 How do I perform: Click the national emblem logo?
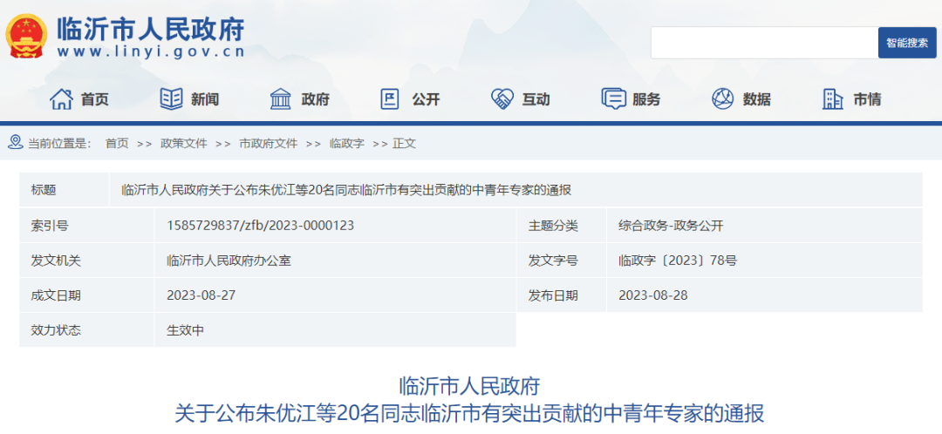pos(26,36)
